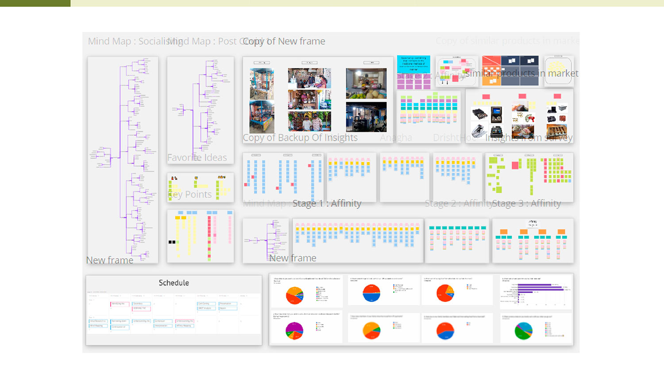Select the green and blue pie chart
This screenshot has height=373, width=664.
point(524,330)
